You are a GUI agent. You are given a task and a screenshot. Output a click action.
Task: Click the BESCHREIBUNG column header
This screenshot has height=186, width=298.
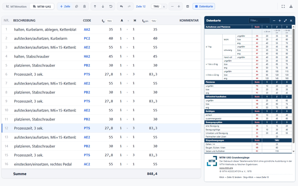(24, 20)
